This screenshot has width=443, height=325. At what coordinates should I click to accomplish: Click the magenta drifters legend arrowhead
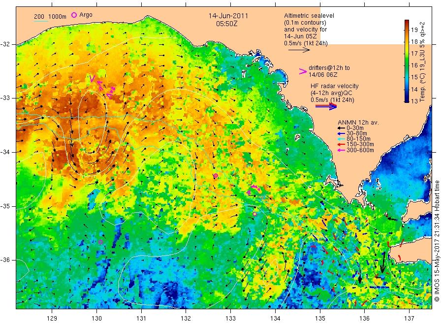303,71
